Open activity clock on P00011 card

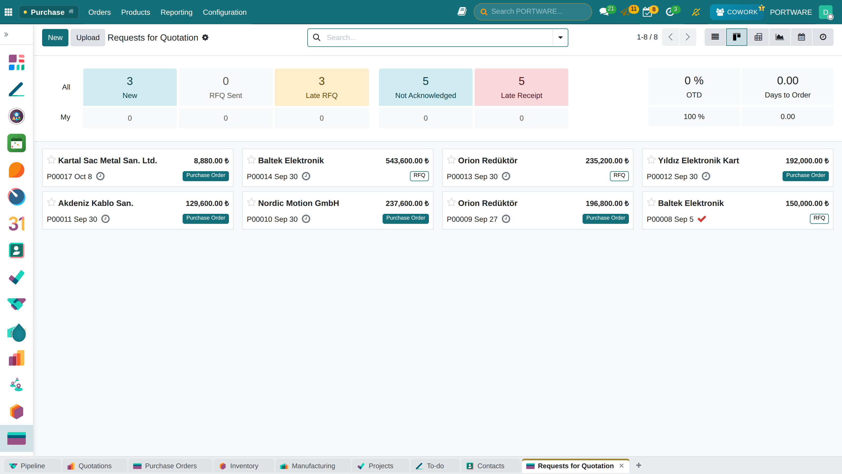(105, 219)
